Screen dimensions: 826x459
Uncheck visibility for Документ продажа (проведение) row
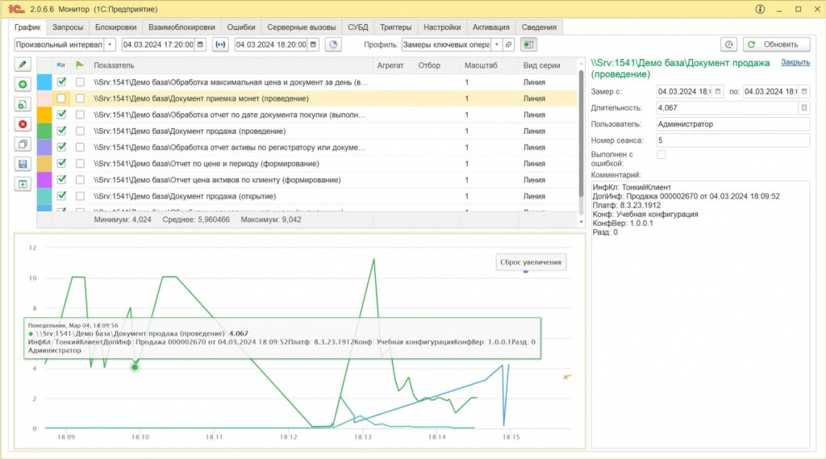61,131
